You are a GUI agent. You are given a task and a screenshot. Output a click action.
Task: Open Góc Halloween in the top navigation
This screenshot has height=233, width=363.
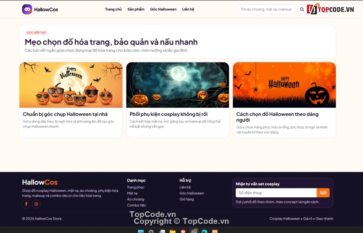(163, 9)
